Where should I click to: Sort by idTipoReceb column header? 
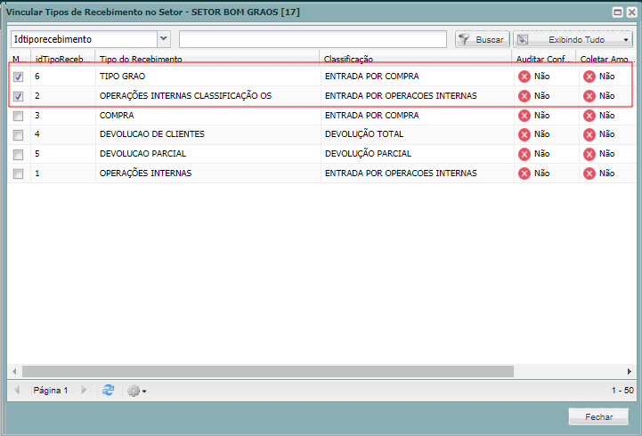coord(62,59)
